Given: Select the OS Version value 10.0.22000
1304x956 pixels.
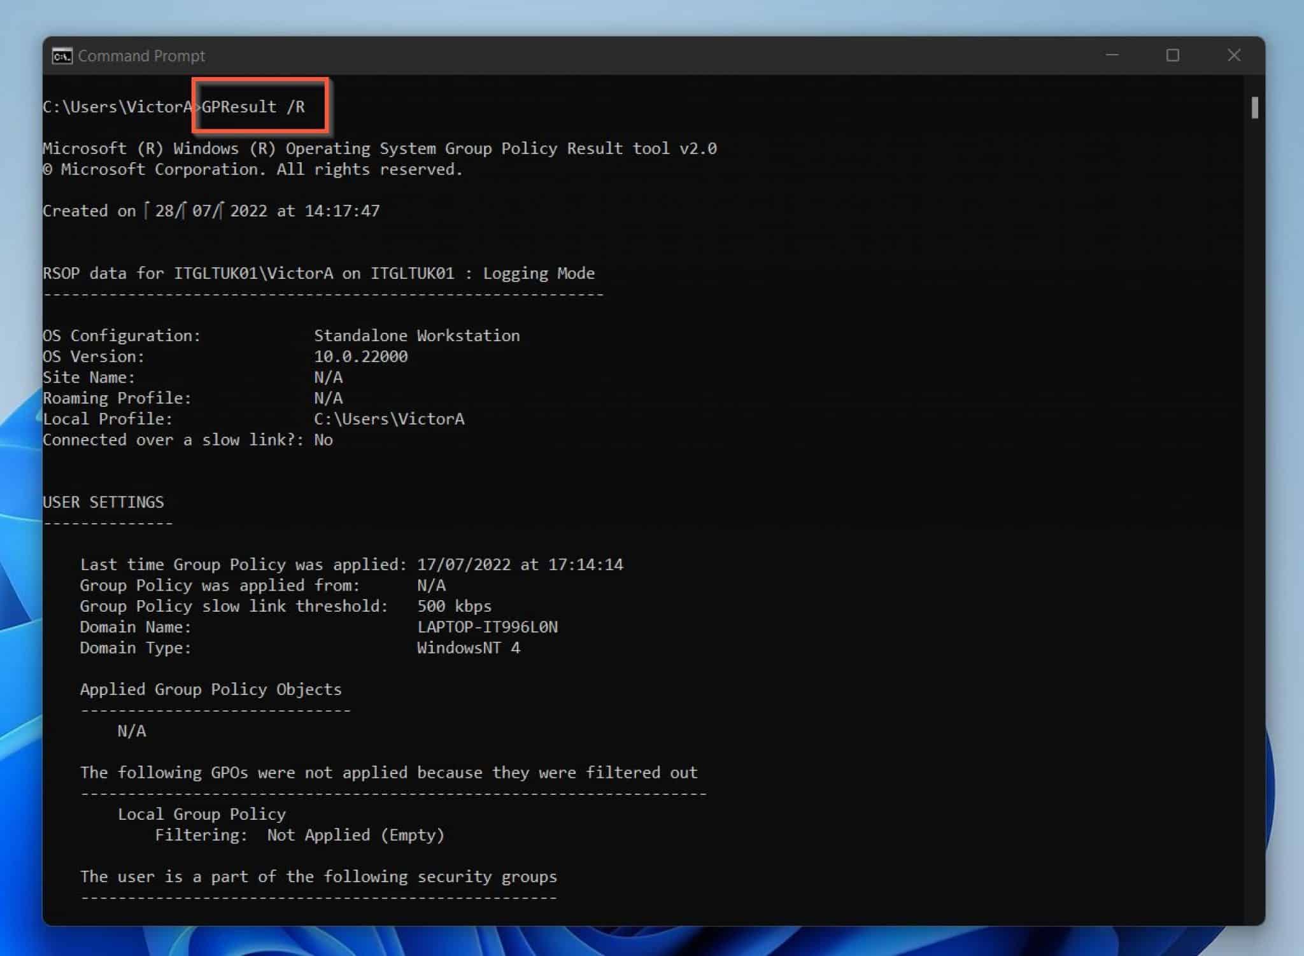Looking at the screenshot, I should pyautogui.click(x=360, y=356).
